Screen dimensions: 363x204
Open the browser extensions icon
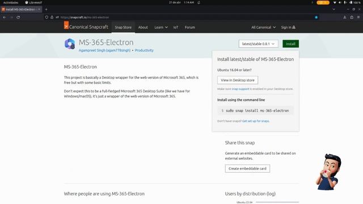tap(352, 18)
